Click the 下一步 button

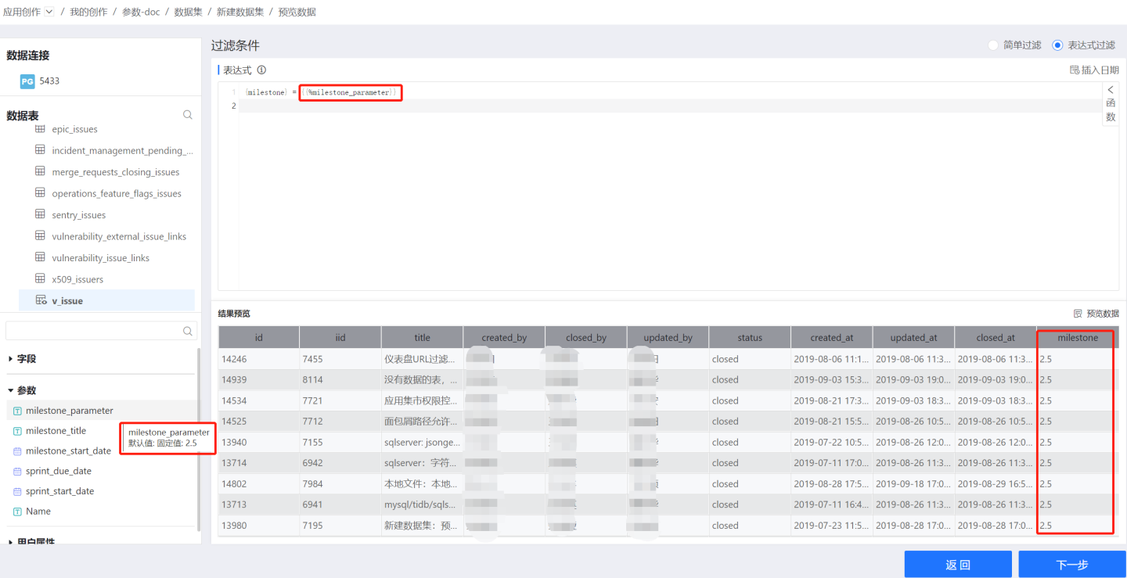1071,564
